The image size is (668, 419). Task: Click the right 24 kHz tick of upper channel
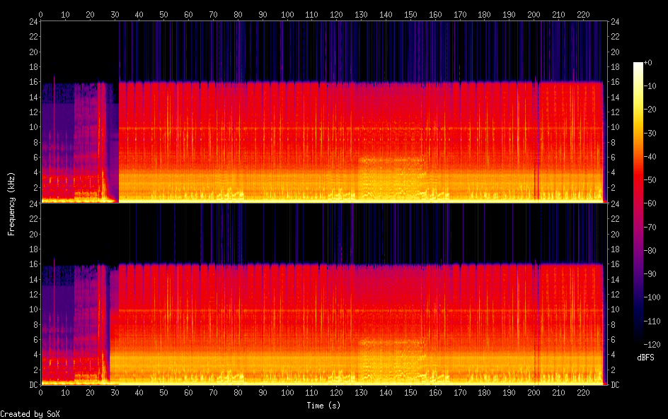614,22
